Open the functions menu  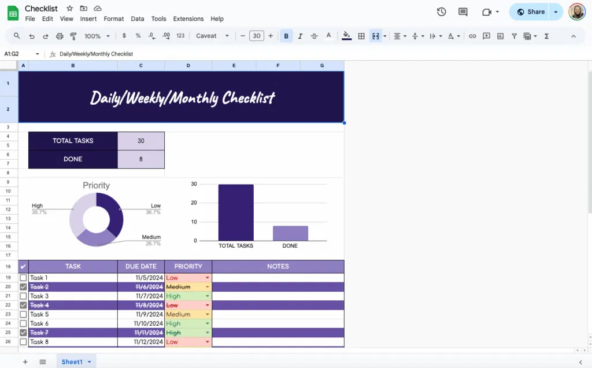(546, 36)
